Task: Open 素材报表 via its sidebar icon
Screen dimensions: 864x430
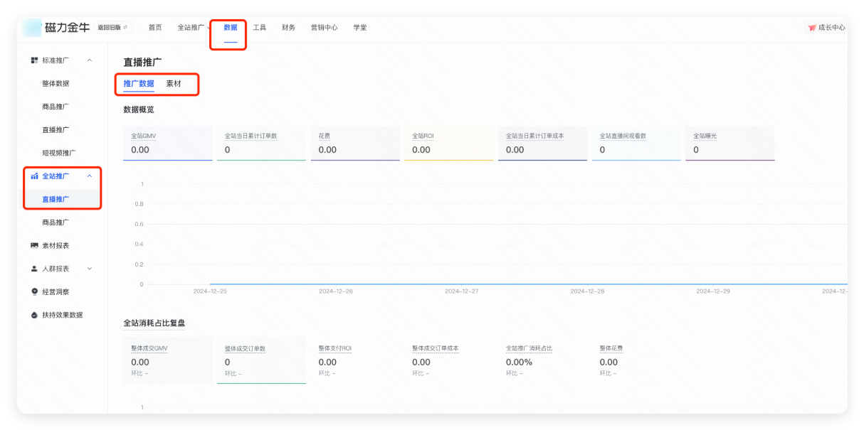Action: (33, 245)
